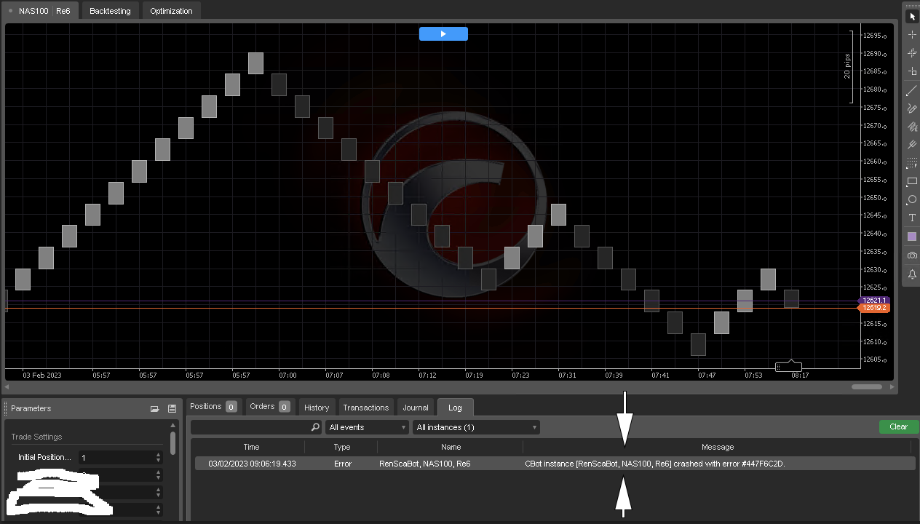Click the chart scroll-left arrow
The image size is (920, 524).
[8, 387]
